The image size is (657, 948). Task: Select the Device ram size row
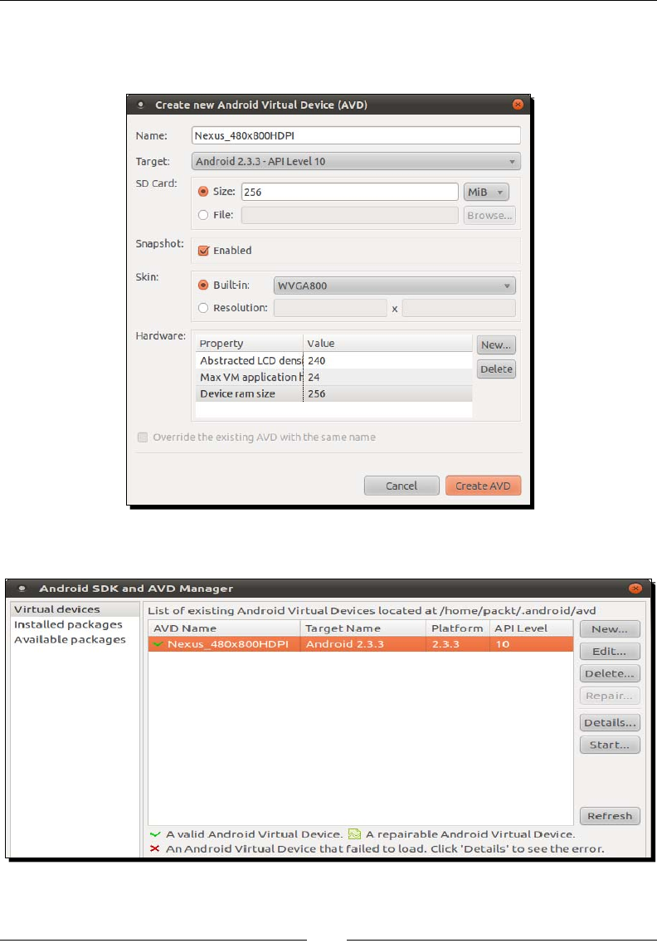(333, 393)
